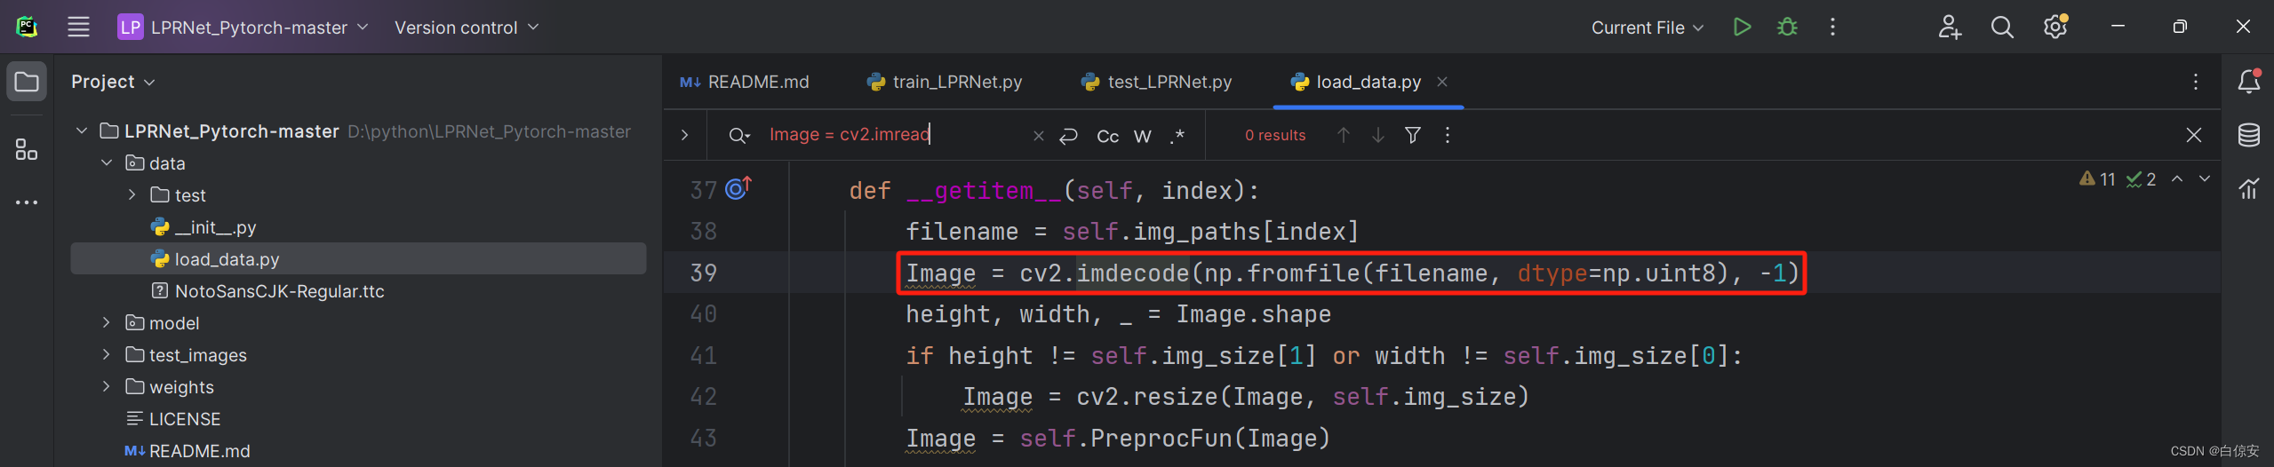This screenshot has height=467, width=2274.
Task: Run the current file
Action: click(x=1742, y=27)
